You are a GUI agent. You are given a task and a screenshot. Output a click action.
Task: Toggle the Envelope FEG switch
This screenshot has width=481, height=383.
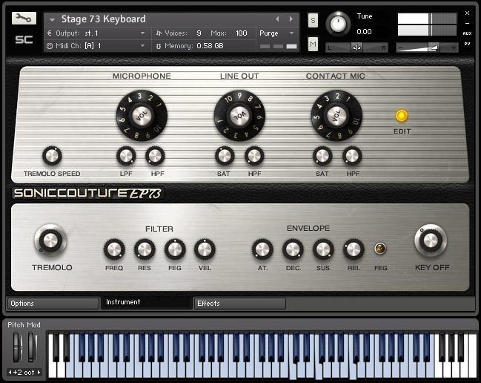[x=380, y=248]
